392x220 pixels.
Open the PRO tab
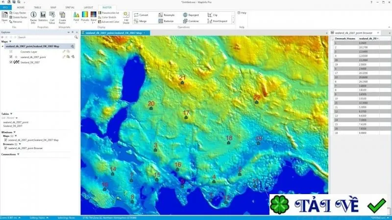click(5, 7)
